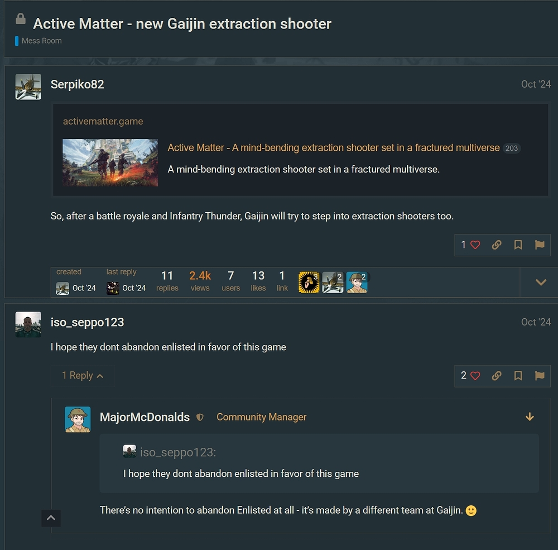The width and height of the screenshot is (558, 550).
Task: Expand topic summary details chevron
Action: [x=541, y=283]
